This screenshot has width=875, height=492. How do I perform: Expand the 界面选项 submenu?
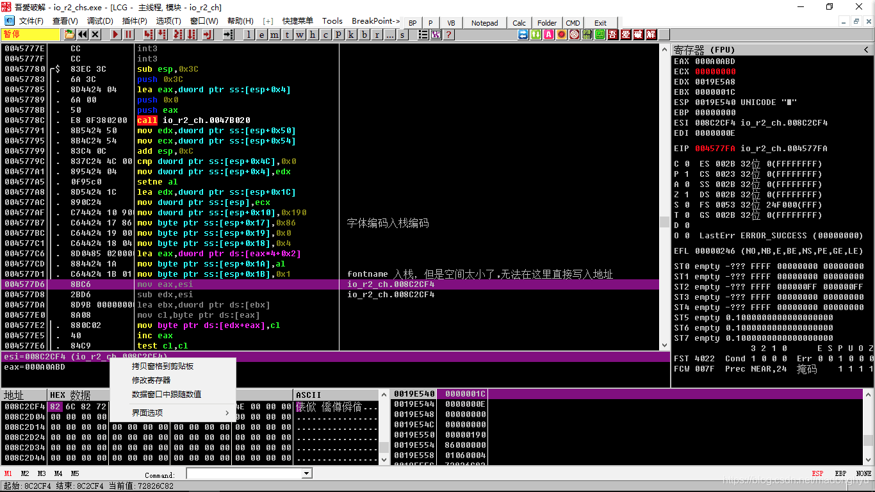(173, 413)
